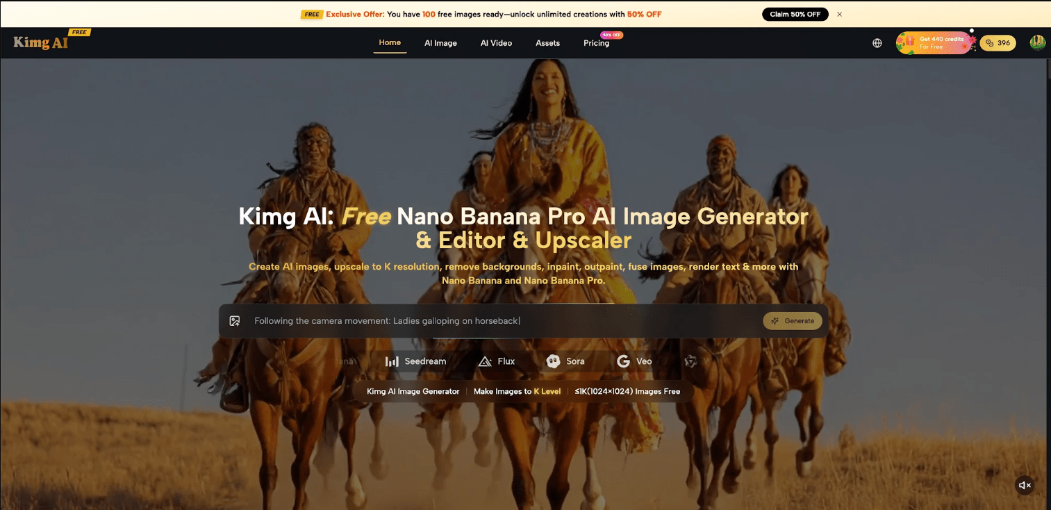Screen dimensions: 1051x510
Task: Unmute the background video sound
Action: point(1024,485)
